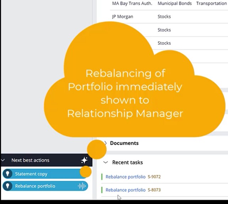Expand the Documents section chevron
The height and width of the screenshot is (204, 228).
pyautogui.click(x=106, y=143)
